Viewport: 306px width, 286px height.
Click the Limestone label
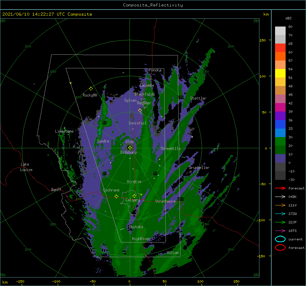tap(64, 131)
